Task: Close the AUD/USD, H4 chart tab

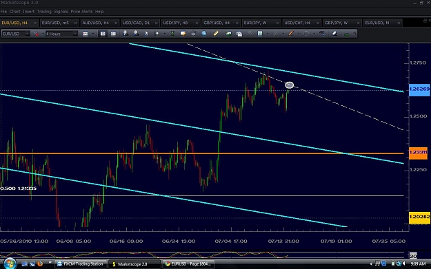Action: coord(116,23)
